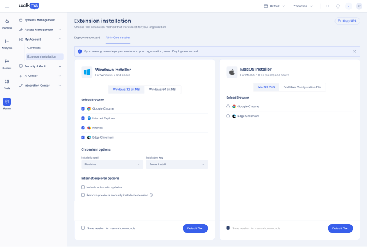Uncheck Edge Chromium in Windows Installer

point(83,137)
